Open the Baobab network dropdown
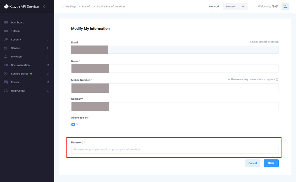This screenshot has height=182, width=296. click(235, 6)
